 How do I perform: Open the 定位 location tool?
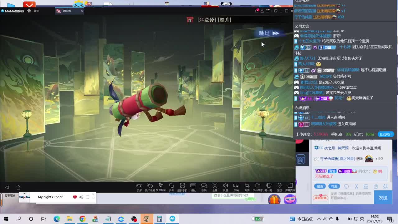tap(280, 187)
